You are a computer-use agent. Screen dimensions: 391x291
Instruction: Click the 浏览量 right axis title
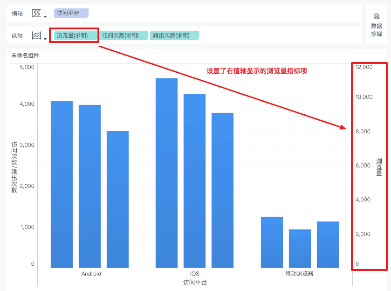pyautogui.click(x=379, y=167)
